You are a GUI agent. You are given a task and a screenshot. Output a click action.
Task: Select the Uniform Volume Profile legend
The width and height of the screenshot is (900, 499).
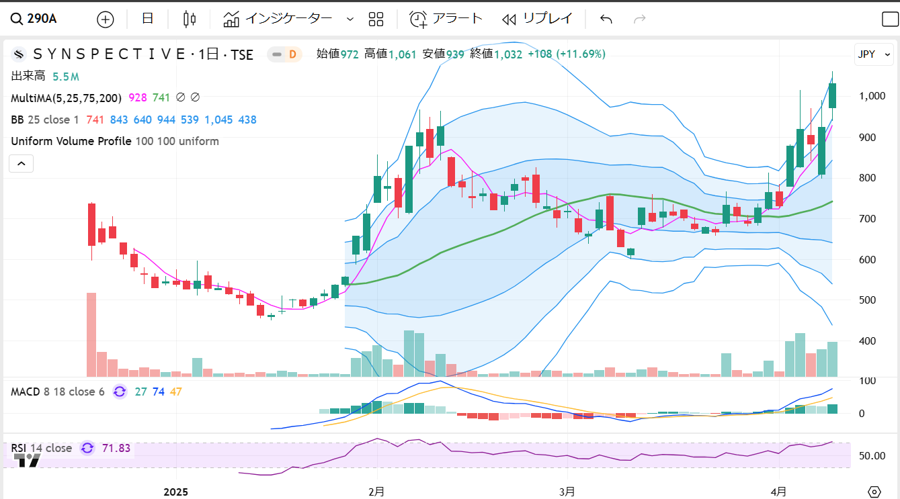point(115,142)
